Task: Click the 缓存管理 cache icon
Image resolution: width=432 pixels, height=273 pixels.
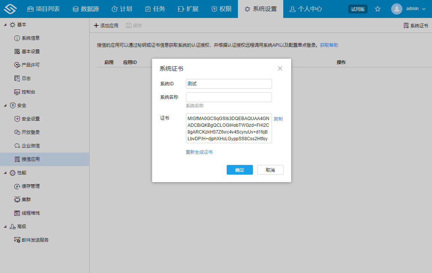Action: 17,186
